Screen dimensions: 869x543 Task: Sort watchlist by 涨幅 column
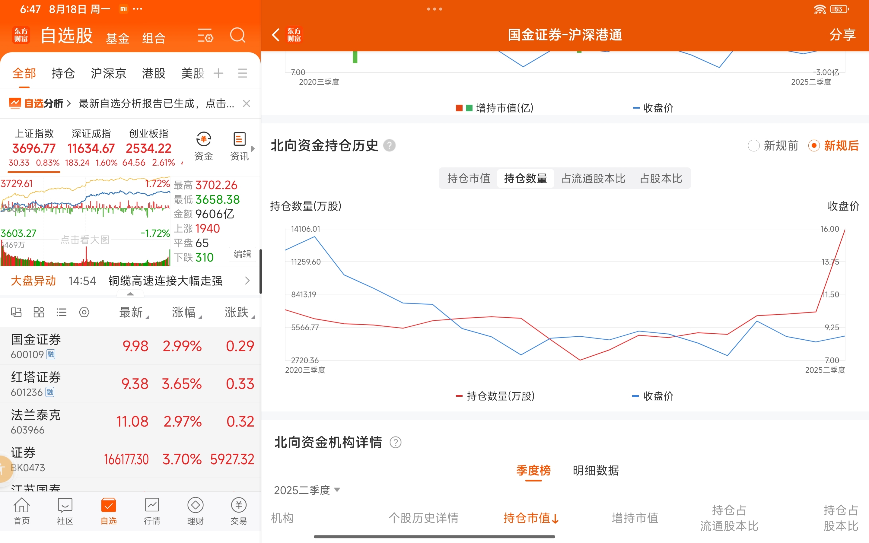click(x=186, y=312)
